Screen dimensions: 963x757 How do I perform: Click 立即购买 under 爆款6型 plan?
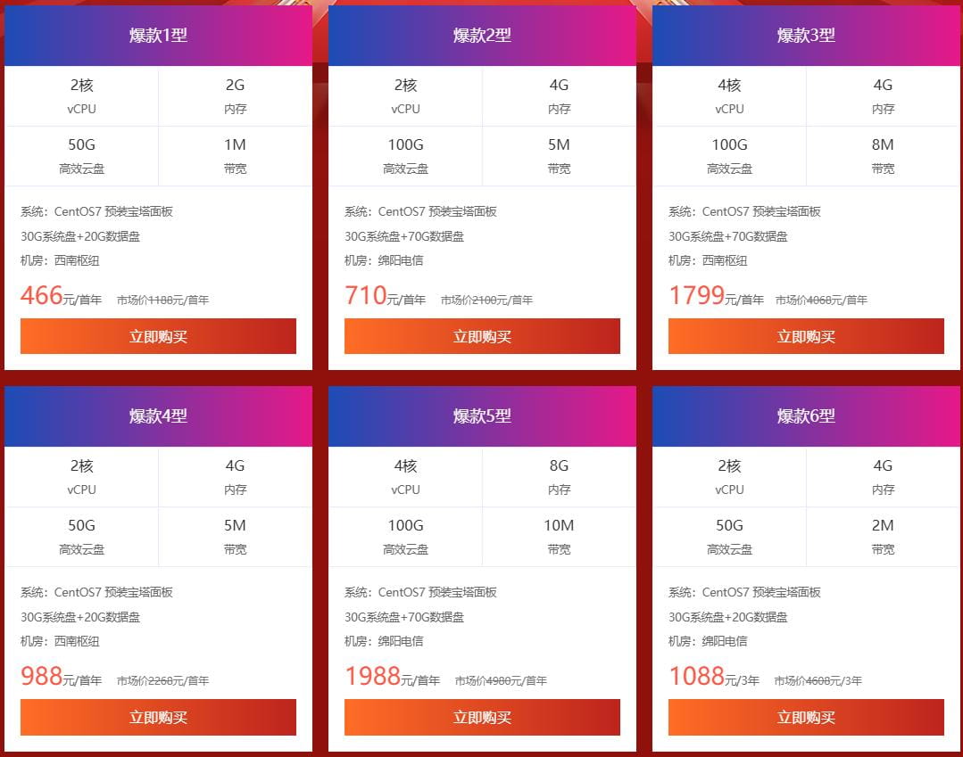(x=806, y=717)
